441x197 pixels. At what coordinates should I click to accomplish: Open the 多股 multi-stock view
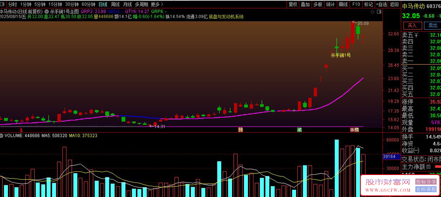pos(318,4)
